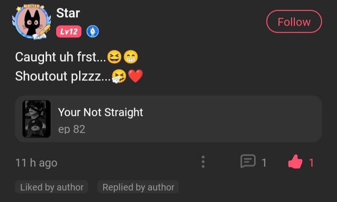The height and width of the screenshot is (202, 337).
Task: Open the three-dot more options menu
Action: coord(203,162)
